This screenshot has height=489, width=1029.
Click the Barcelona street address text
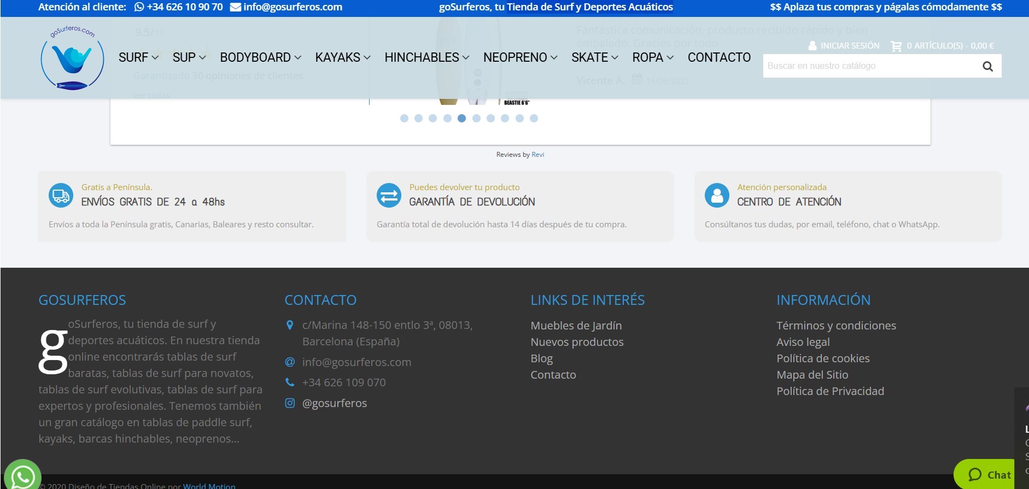(387, 333)
